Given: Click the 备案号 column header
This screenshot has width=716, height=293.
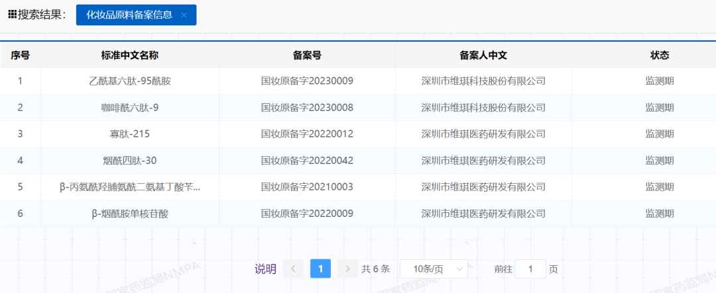Looking at the screenshot, I should point(307,55).
